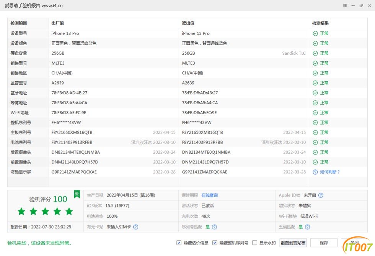The width and height of the screenshot is (375, 256).
Task: Click the 出厂值 column header
Action: (58, 23)
